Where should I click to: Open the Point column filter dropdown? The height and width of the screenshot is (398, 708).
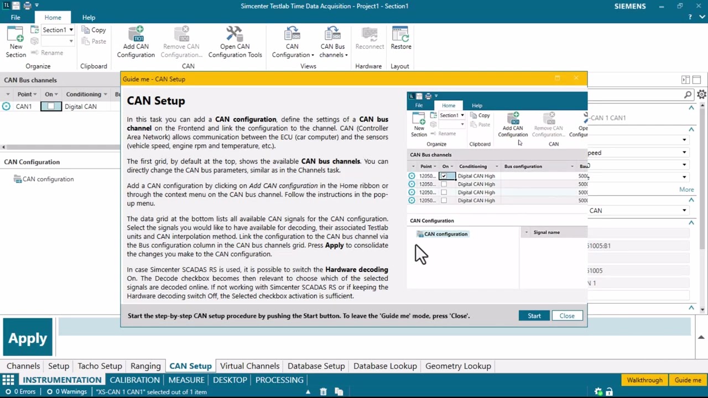pos(36,95)
